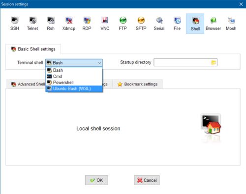Confirm session with OK button

96,180
